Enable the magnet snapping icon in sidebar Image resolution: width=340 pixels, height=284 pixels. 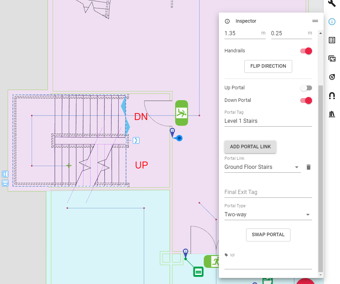tap(331, 96)
